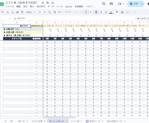149x123 pixels.
Task: Open the text color picker
Action: pos(111,12)
